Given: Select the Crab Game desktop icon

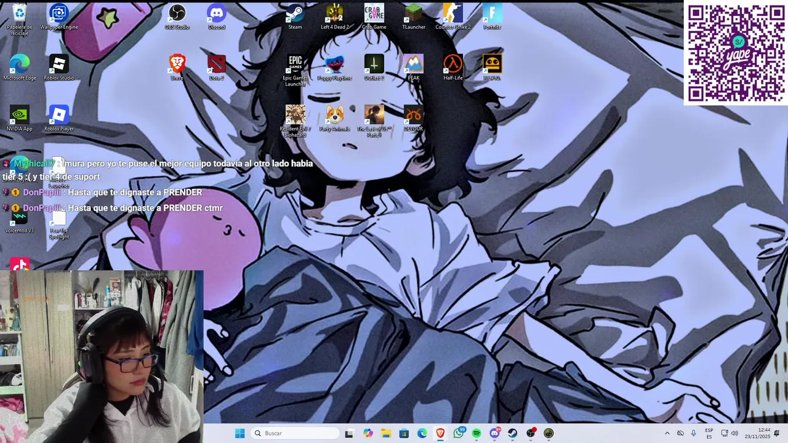Looking at the screenshot, I should point(374,17).
